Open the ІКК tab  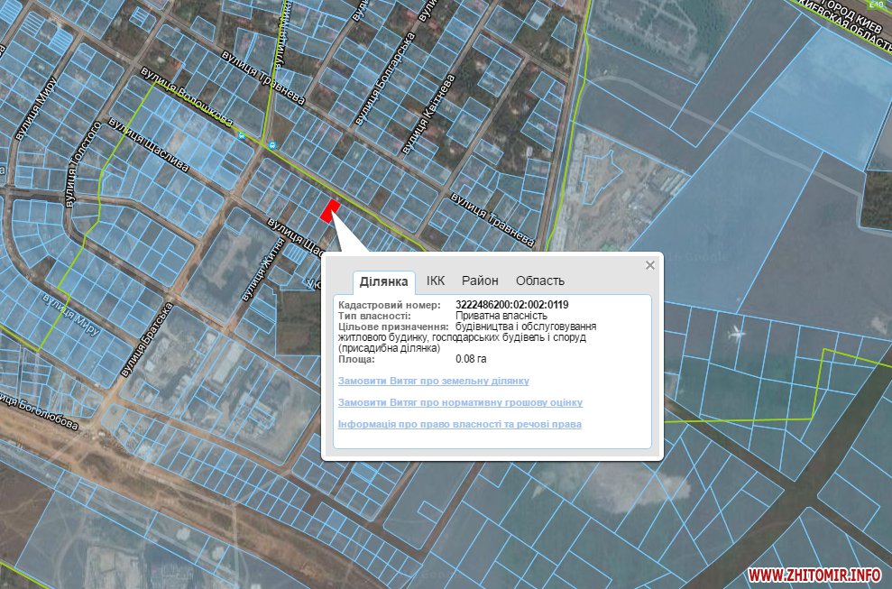[x=436, y=281]
